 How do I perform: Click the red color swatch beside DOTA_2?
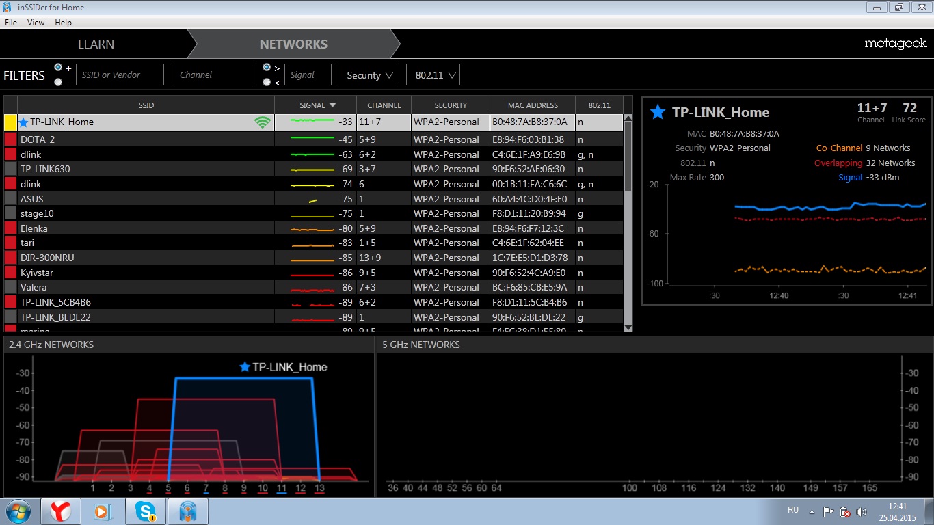(10, 139)
